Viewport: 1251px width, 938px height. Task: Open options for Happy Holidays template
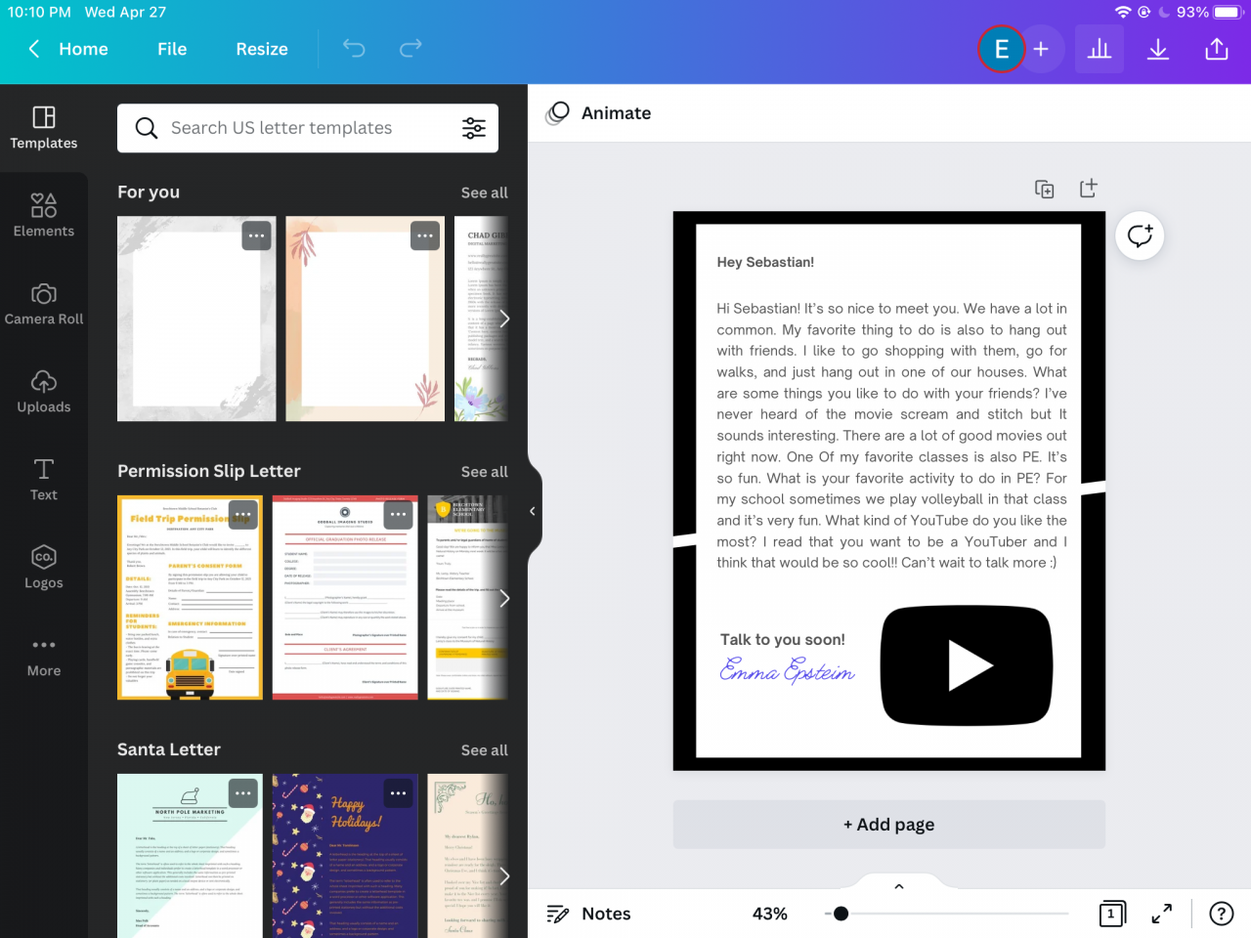[398, 792]
